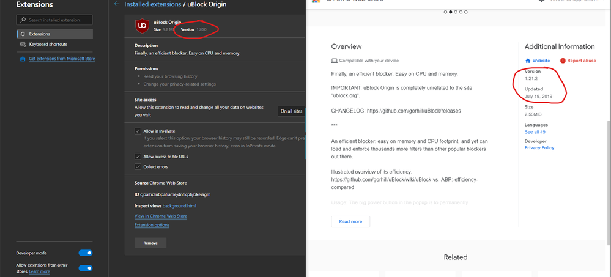Click the Chrome Web Store logo
Image resolution: width=611 pixels, height=277 pixels.
[316, 1]
